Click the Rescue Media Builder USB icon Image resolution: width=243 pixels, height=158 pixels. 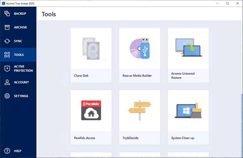[x=140, y=48]
